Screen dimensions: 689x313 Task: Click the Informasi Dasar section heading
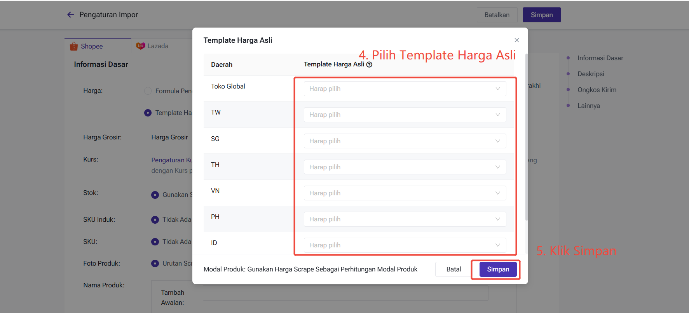(101, 64)
